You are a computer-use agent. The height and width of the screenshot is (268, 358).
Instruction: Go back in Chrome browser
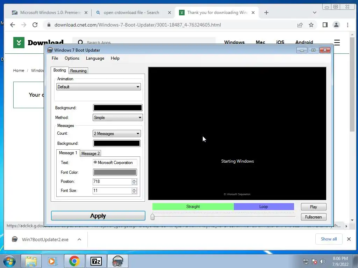pyautogui.click(x=13, y=25)
